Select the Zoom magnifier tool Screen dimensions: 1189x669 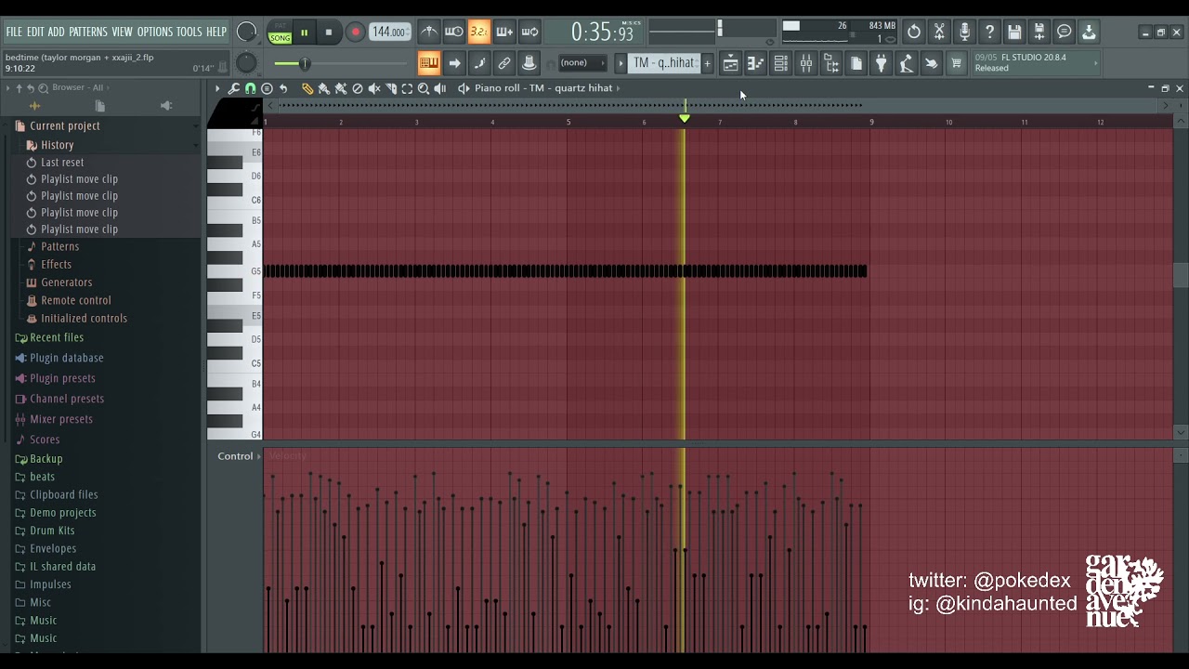coord(424,88)
